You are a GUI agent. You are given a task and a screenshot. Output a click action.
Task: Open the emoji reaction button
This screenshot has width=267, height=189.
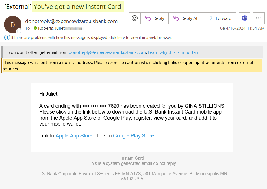click(x=135, y=18)
